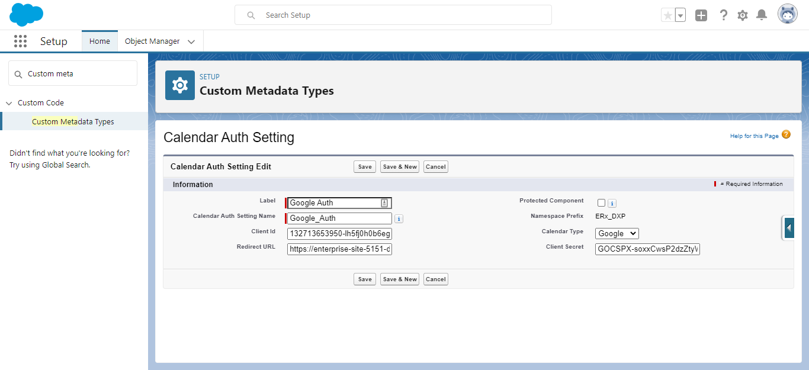Open Global Actions plus icon
The height and width of the screenshot is (370, 809).
pos(701,15)
